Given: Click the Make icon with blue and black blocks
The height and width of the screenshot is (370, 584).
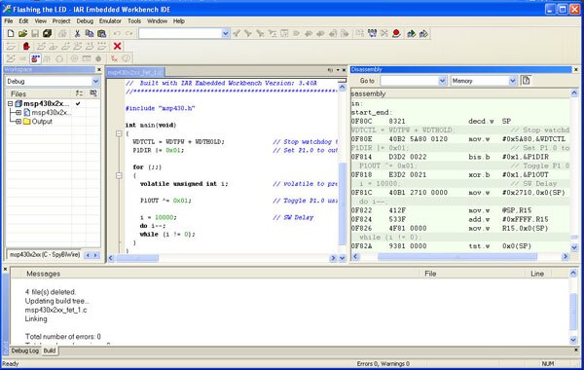Looking at the screenshot, I should point(372,33).
